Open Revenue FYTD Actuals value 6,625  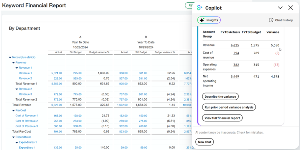tap(235, 45)
